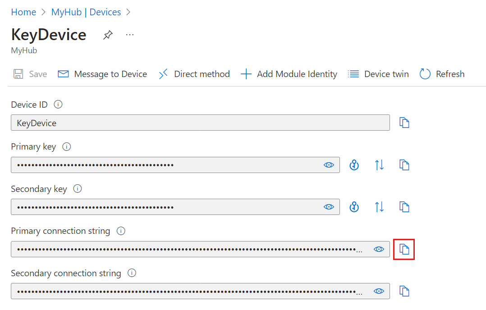The height and width of the screenshot is (310, 486).
Task: Copy the Primary key to clipboard
Action: tap(404, 165)
